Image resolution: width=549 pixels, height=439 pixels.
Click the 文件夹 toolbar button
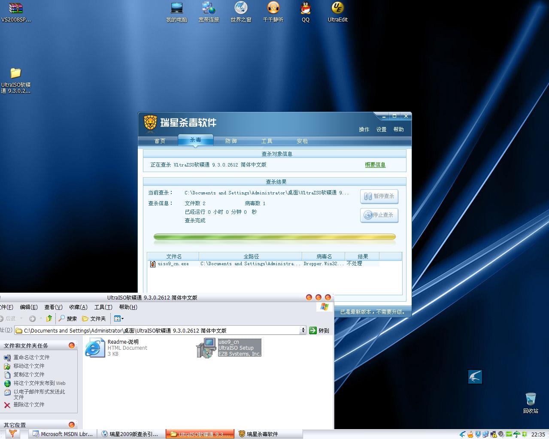(94, 318)
